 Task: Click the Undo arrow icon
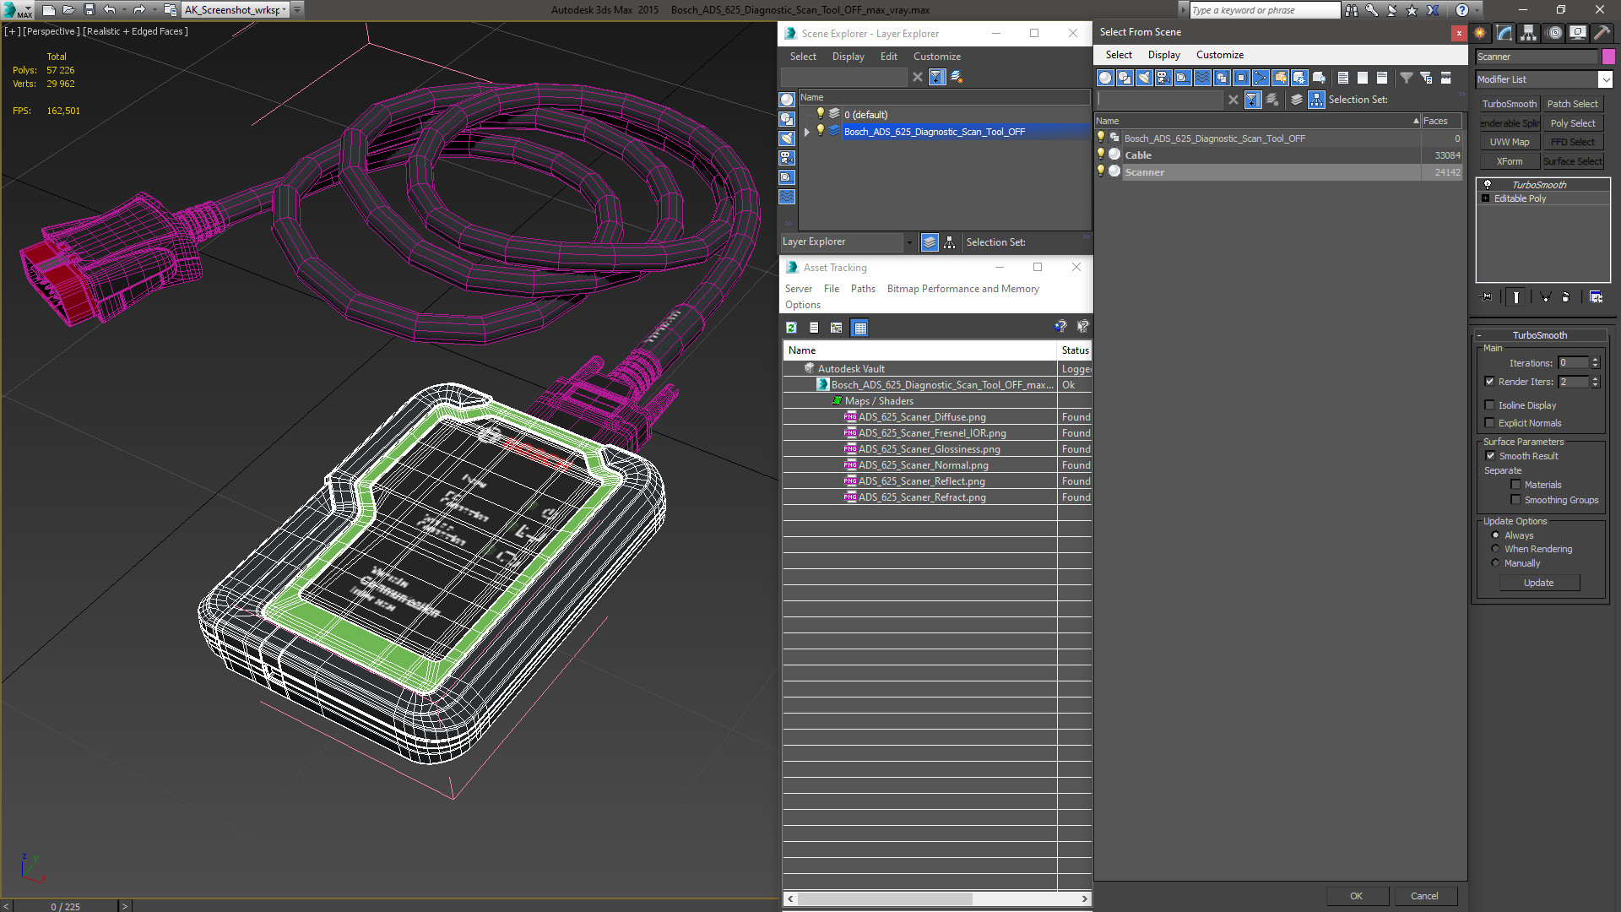[110, 10]
